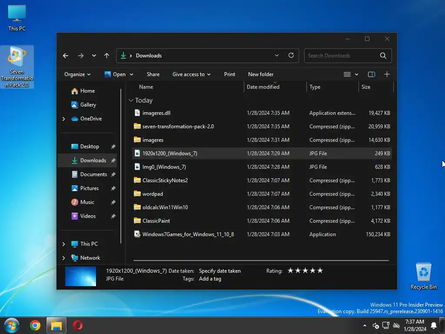Expand the view options dropdown arrow
445x334 pixels.
(x=356, y=74)
